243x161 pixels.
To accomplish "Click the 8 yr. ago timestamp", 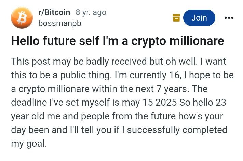I will click(x=91, y=12).
